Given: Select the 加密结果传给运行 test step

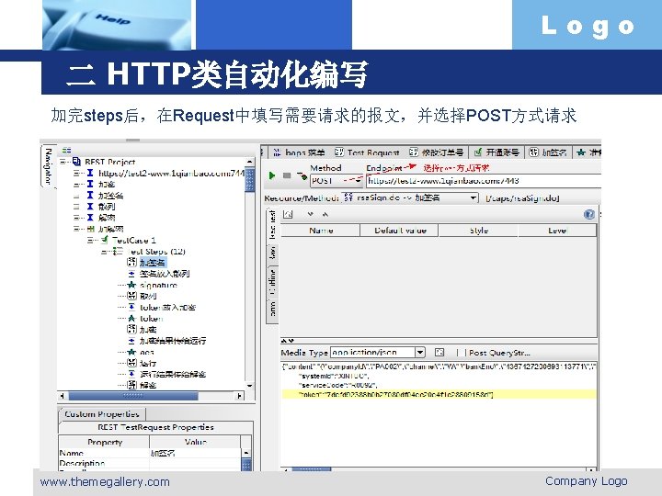Looking at the screenshot, I should click(x=173, y=341).
